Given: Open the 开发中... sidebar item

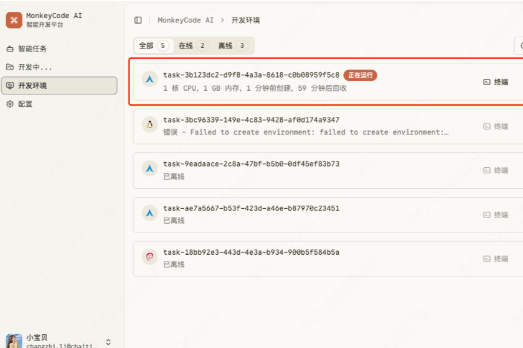Looking at the screenshot, I should coord(59,67).
